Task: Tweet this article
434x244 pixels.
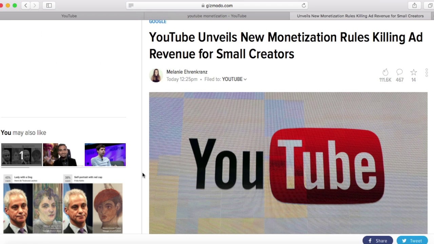Action: tap(412, 241)
